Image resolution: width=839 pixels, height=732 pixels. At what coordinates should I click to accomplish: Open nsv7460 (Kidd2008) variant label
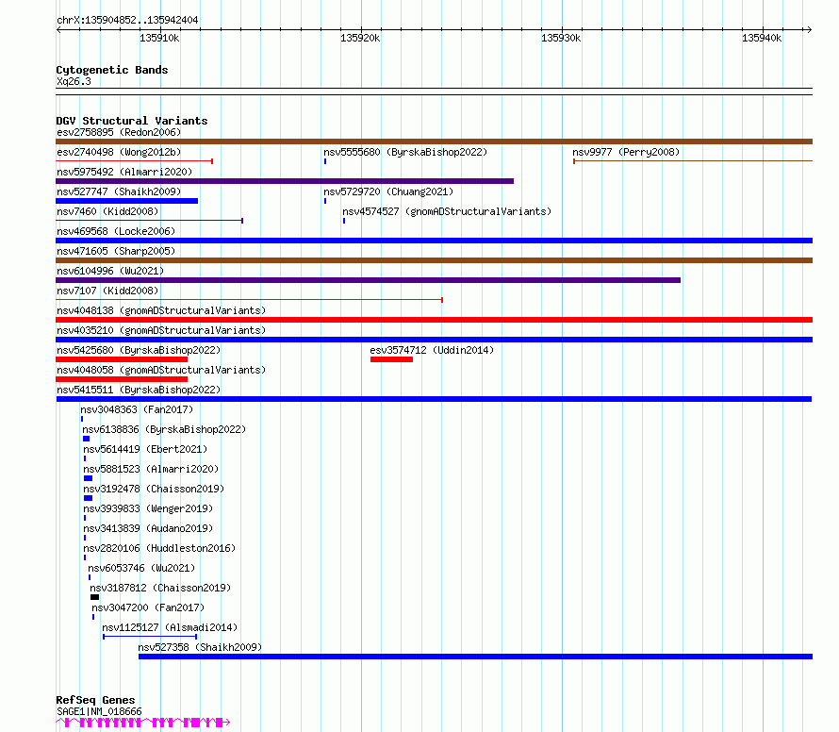click(107, 211)
